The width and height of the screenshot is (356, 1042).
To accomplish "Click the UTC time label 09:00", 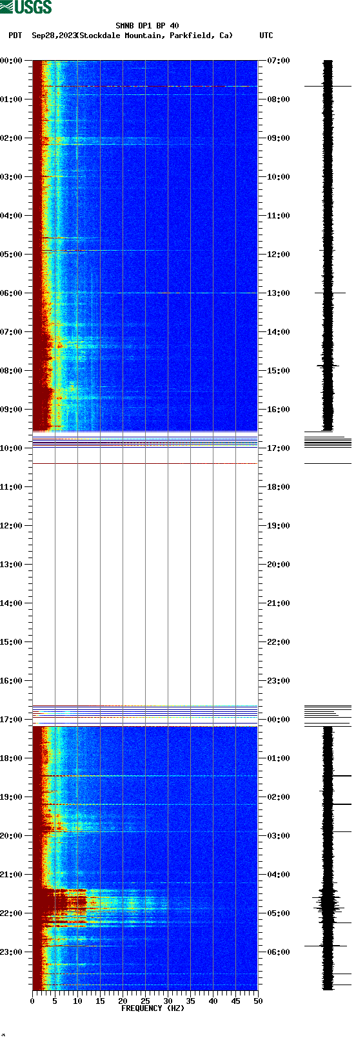I will pos(278,138).
